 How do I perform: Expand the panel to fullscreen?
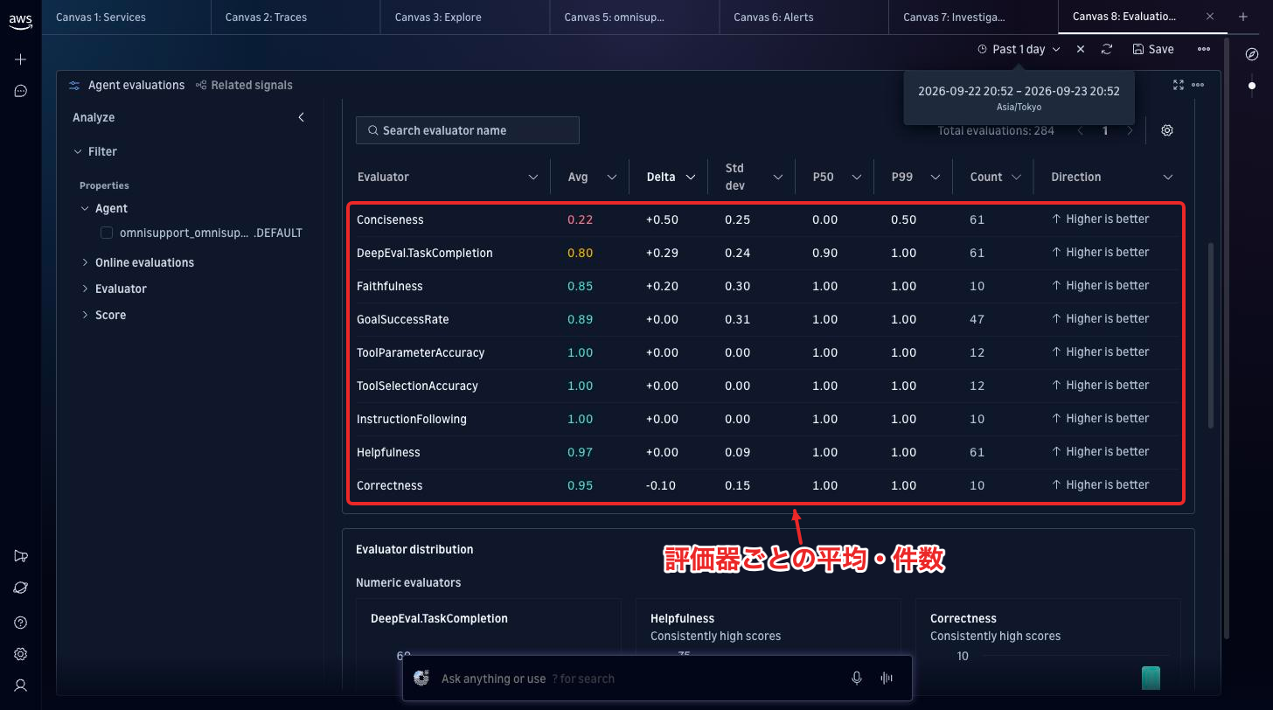coord(1179,85)
